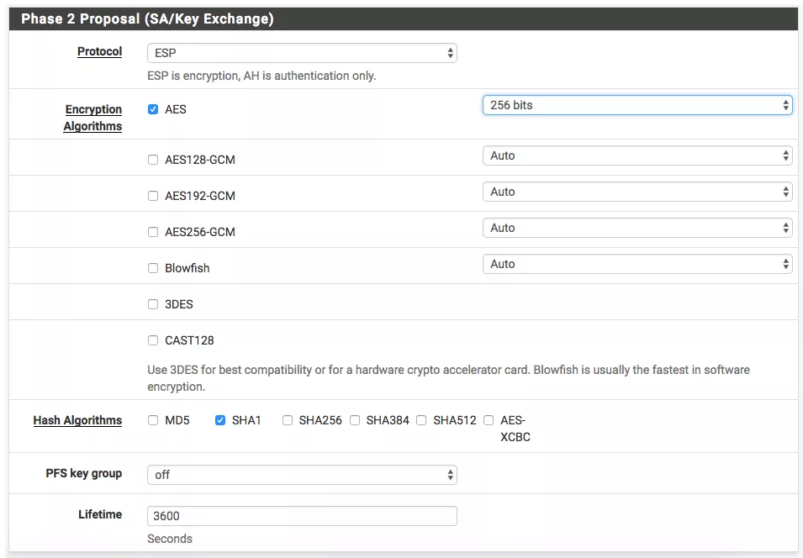Open the Protocol dropdown showing ESP

(x=301, y=53)
